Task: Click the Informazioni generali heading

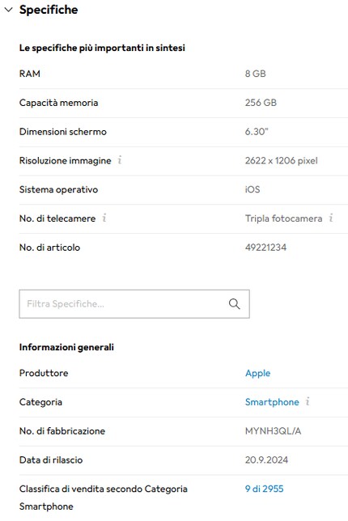Action: [x=66, y=347]
